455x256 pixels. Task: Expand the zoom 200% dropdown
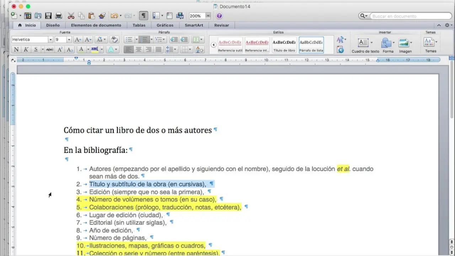[208, 16]
